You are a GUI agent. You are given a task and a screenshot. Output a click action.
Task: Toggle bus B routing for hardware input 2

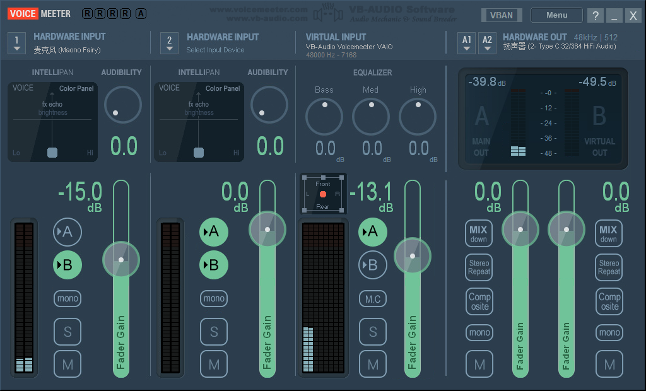(x=214, y=265)
